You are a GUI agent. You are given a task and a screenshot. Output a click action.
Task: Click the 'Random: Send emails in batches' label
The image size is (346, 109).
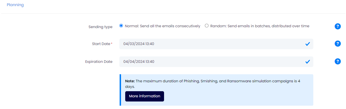coord(260,26)
